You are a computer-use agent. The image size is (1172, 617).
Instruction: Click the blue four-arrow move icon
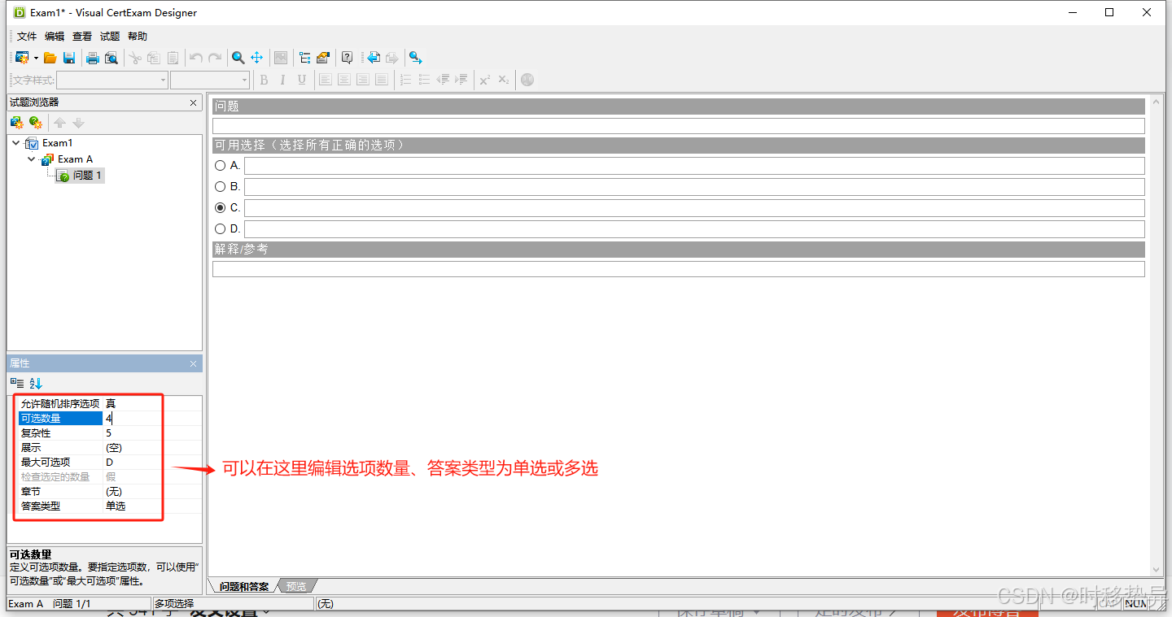pos(257,58)
